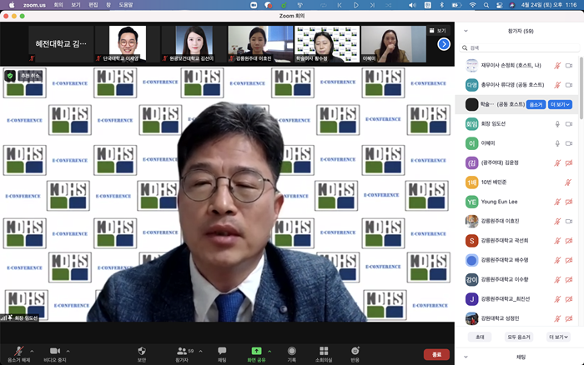This screenshot has height=365, width=584.
Task: Click muted mic icon for (광주여대) 김윤정
Action: (x=557, y=162)
